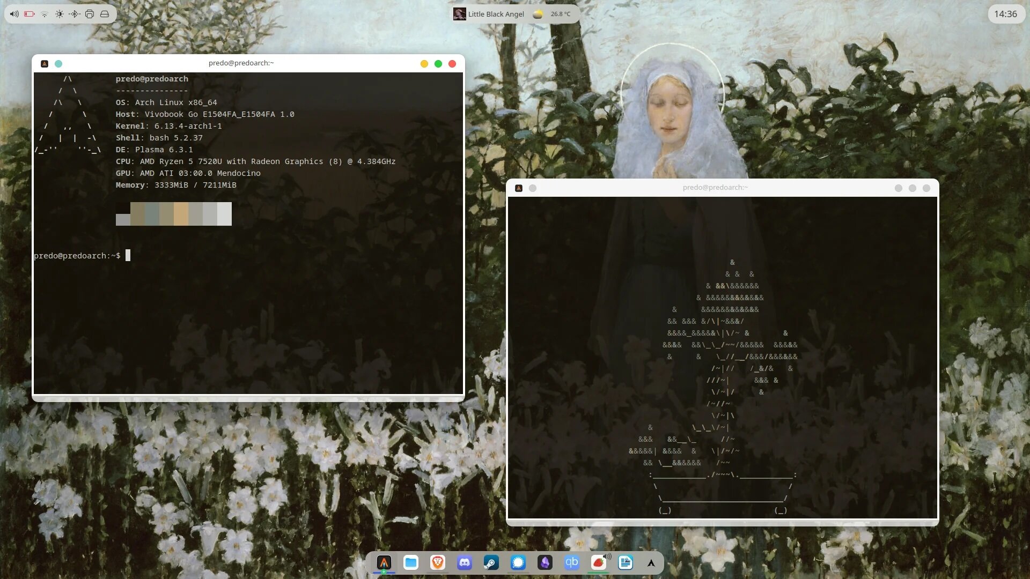Image resolution: width=1030 pixels, height=579 pixels.
Task: Open the weather icon in top panel
Action: (x=538, y=14)
